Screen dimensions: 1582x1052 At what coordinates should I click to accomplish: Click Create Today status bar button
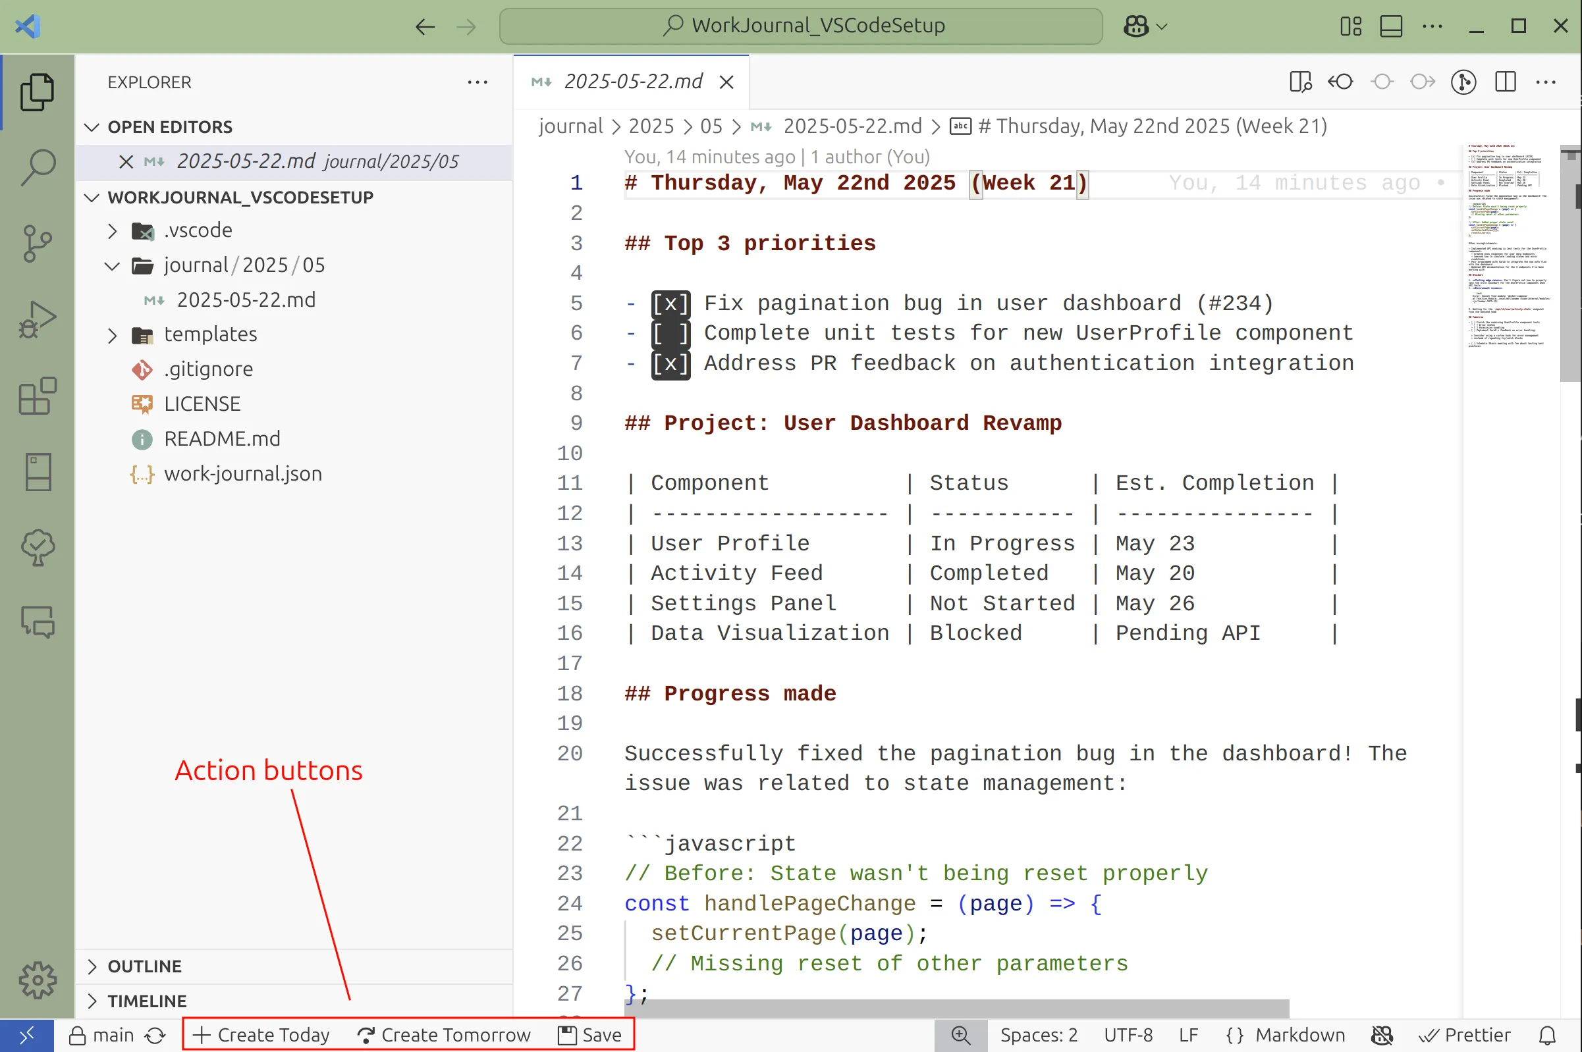pos(261,1036)
